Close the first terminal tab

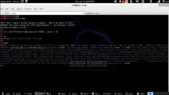click(x=82, y=13)
